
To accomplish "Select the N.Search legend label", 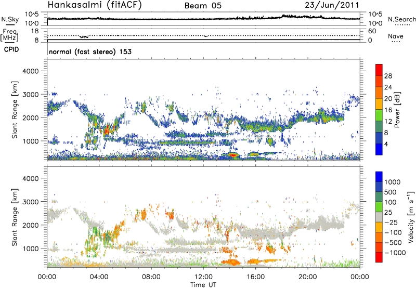I will coord(401,19).
